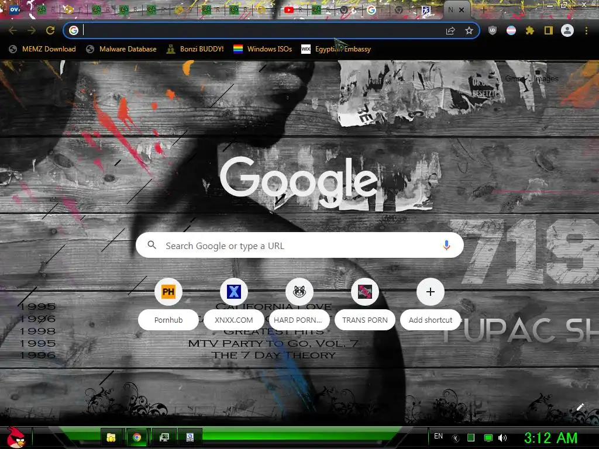
Task: Share this page from the address bar
Action: pos(450,30)
